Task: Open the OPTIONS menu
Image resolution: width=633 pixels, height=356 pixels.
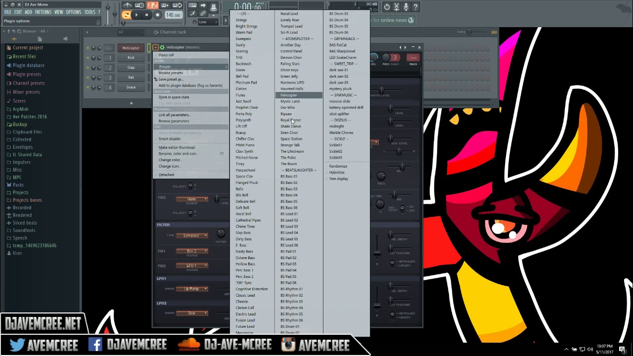Action: (73, 12)
